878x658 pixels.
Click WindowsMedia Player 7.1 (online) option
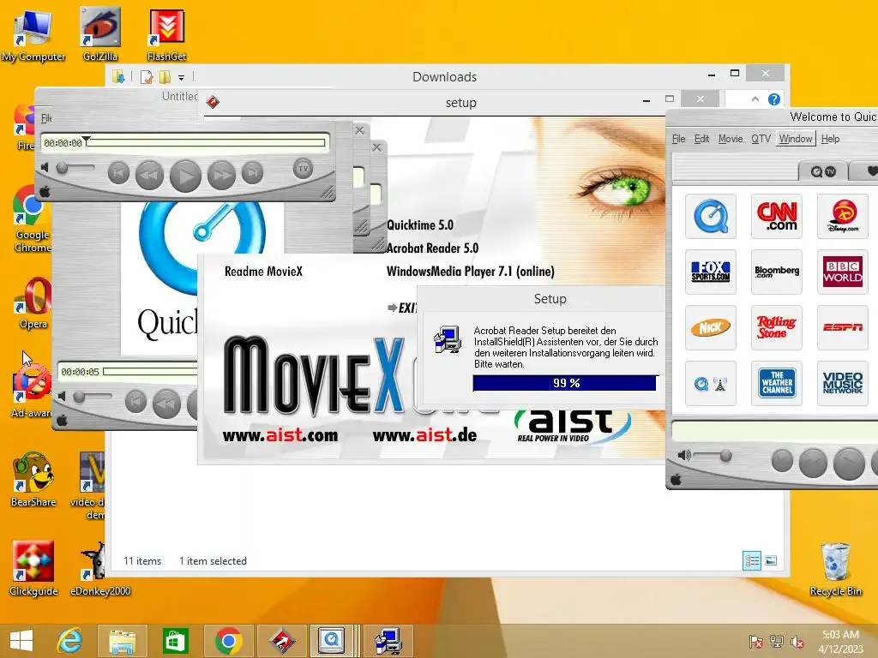(x=471, y=272)
